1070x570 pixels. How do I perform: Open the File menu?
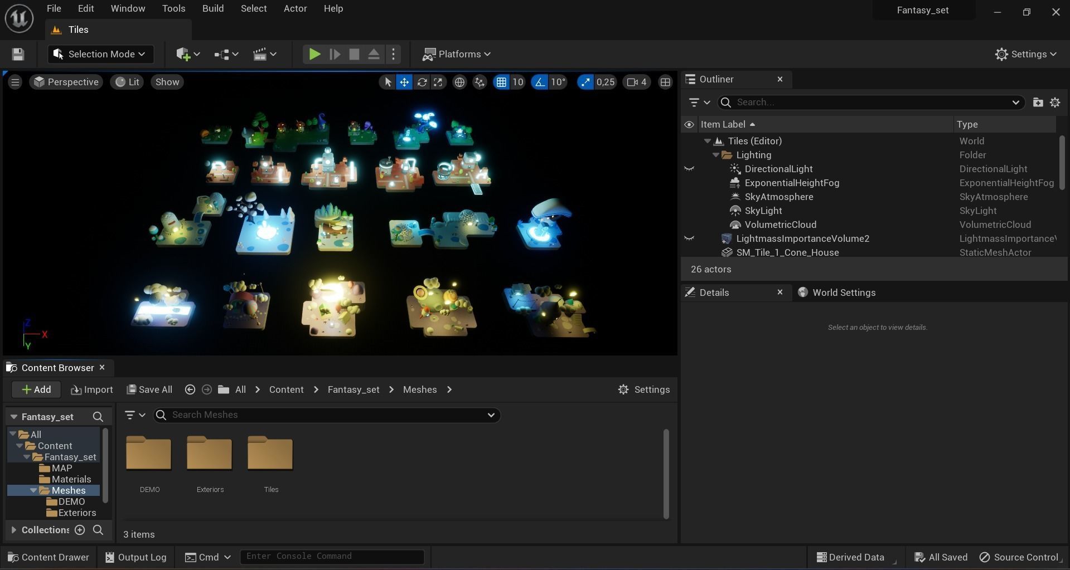pos(54,8)
